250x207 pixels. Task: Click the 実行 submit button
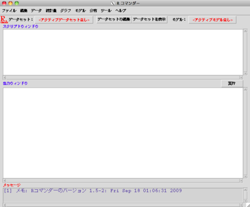point(232,83)
